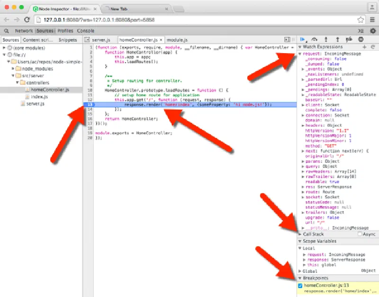Open the new browser tab button
This screenshot has width=379, height=297.
pos(179,9)
